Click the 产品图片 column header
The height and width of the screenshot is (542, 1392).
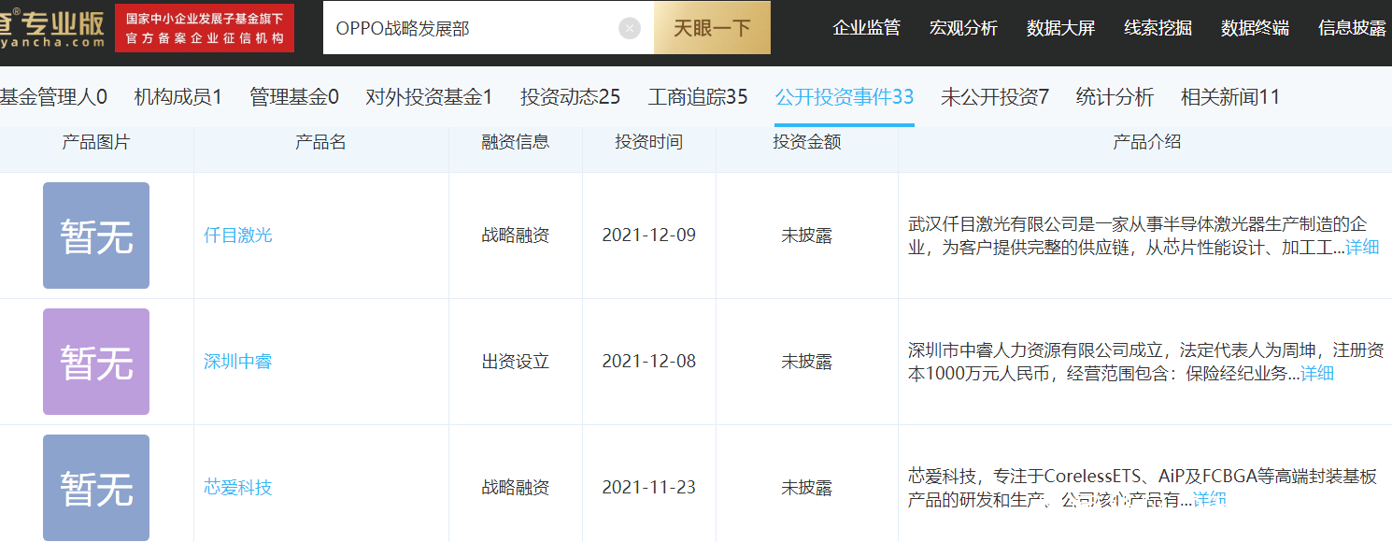pos(96,142)
